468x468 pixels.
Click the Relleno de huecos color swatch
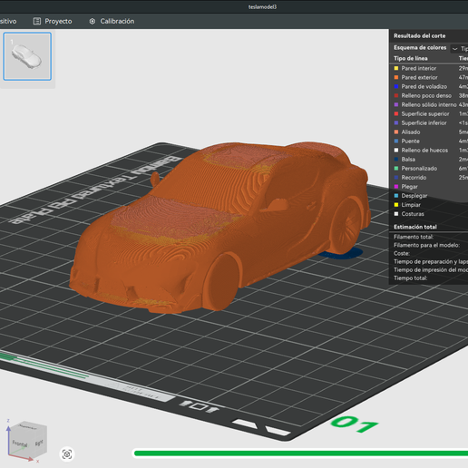[396, 151]
